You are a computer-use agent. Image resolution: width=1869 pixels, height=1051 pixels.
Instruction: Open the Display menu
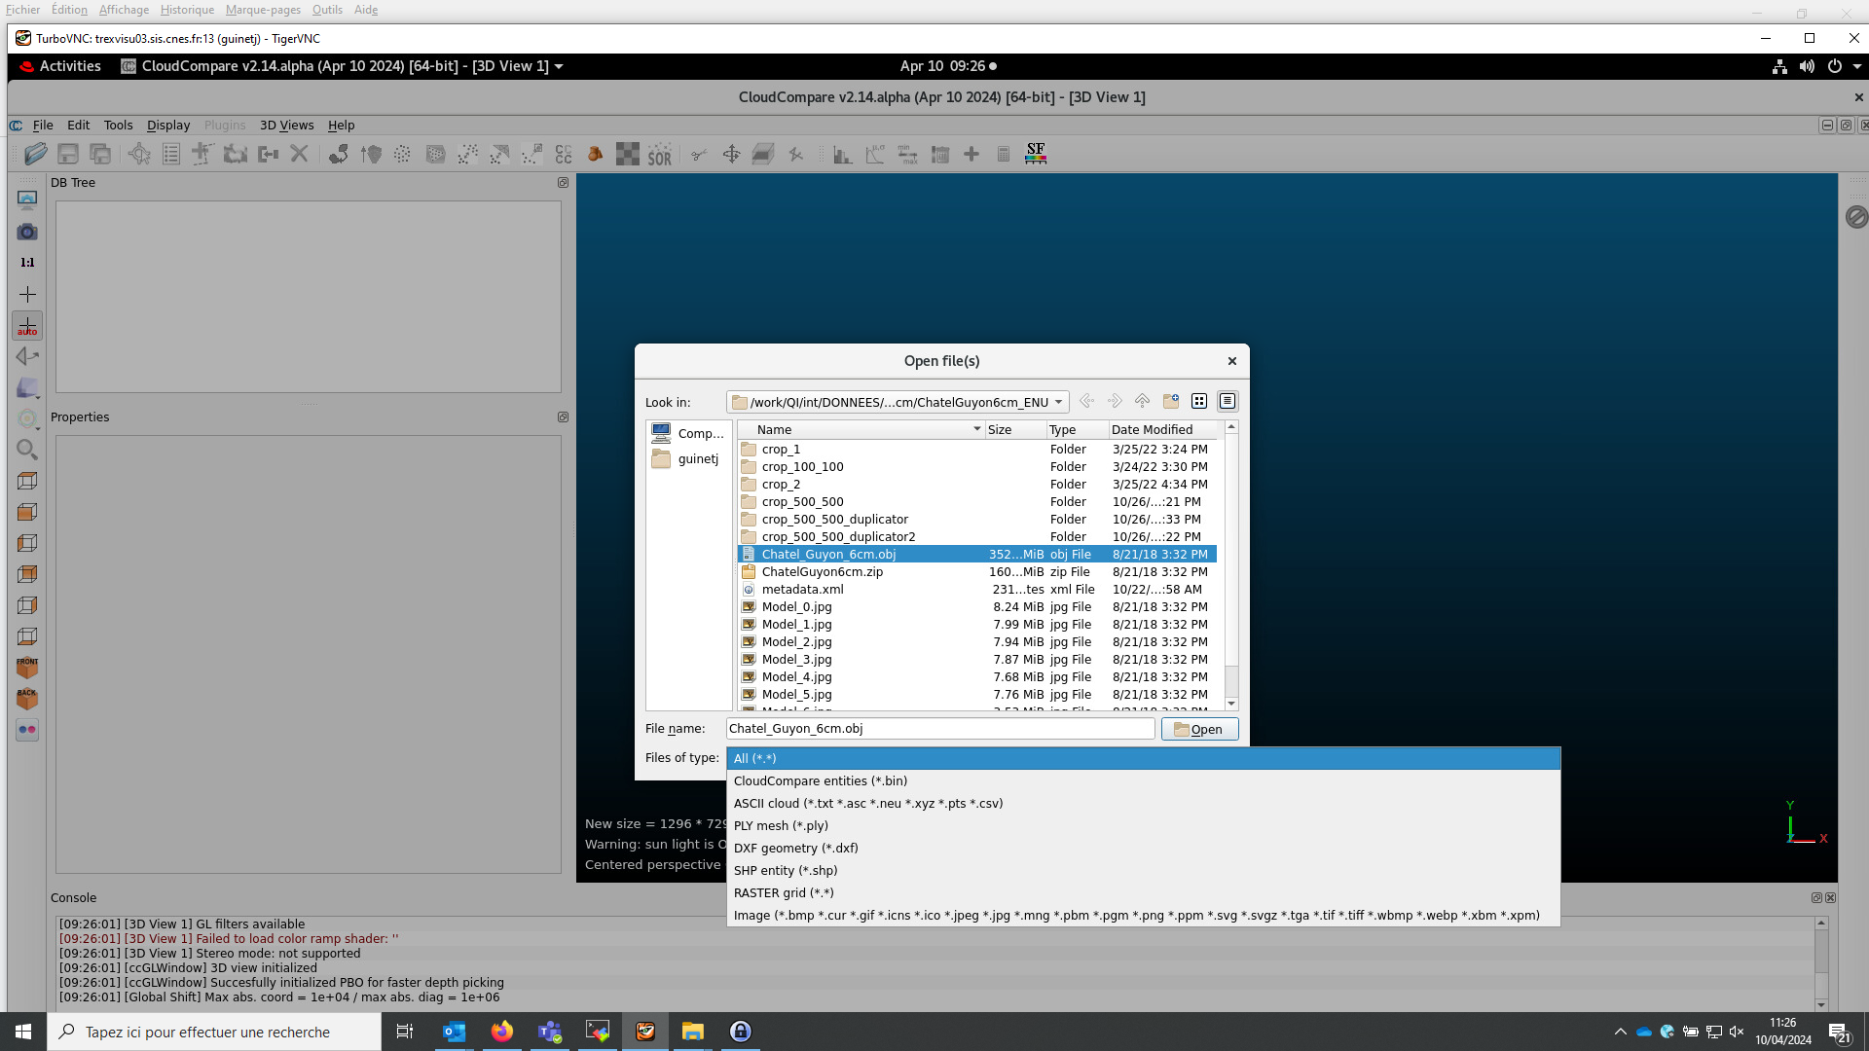click(x=168, y=125)
